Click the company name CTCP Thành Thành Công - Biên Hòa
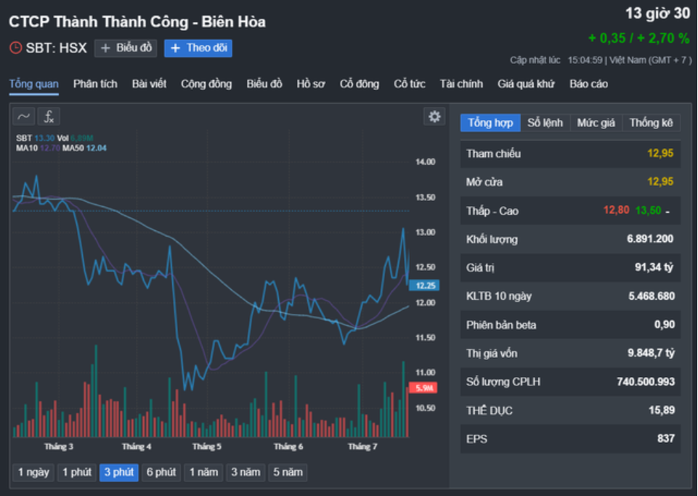This screenshot has height=496, width=698. [x=137, y=22]
